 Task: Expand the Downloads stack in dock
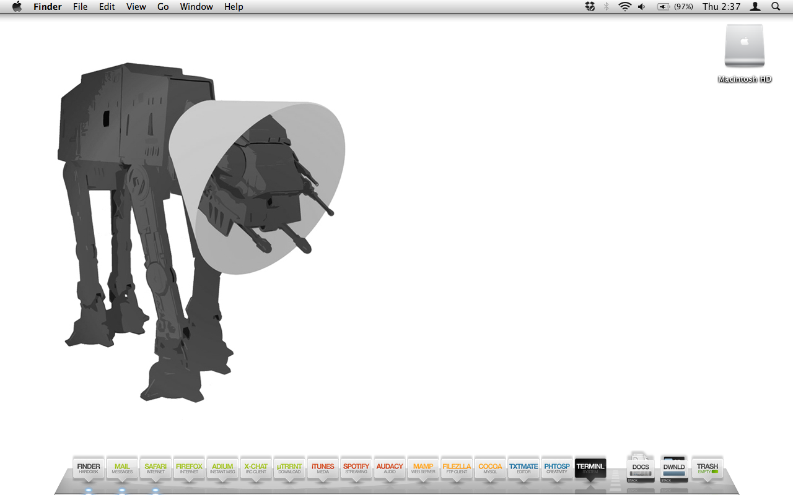(674, 468)
